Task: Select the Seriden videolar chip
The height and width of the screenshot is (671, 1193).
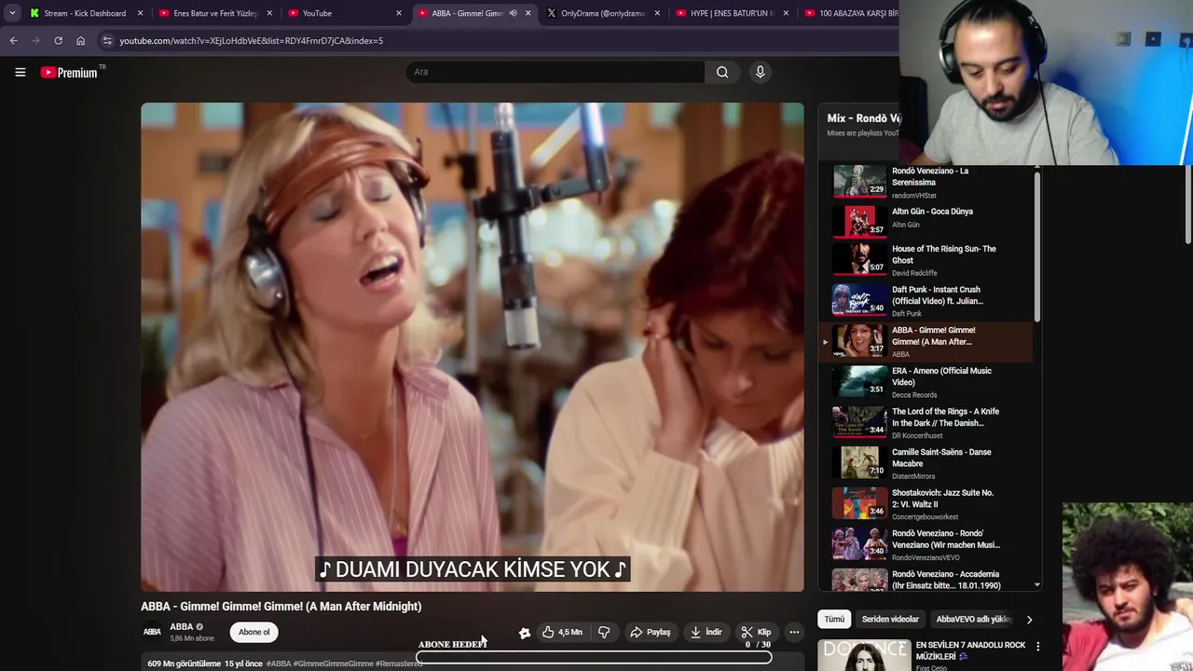Action: [x=890, y=619]
